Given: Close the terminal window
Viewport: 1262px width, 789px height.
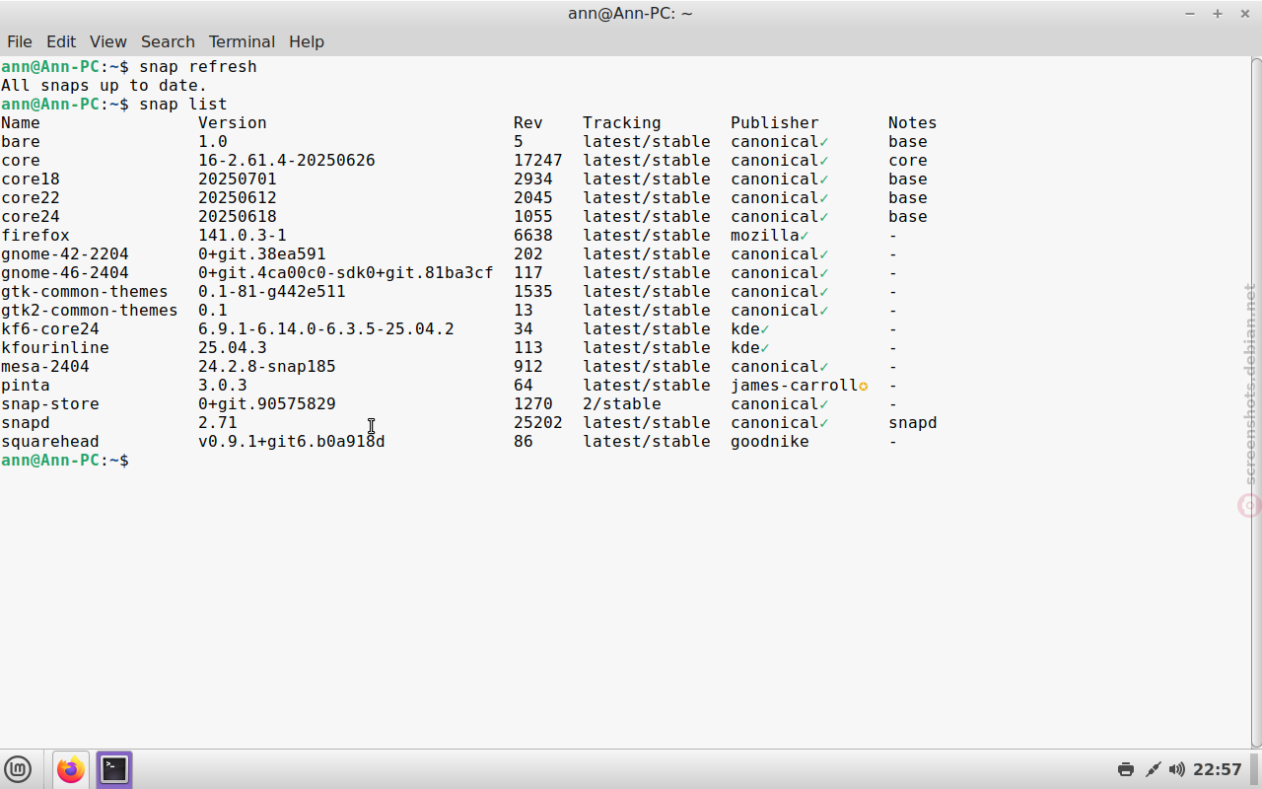Looking at the screenshot, I should 1244,14.
